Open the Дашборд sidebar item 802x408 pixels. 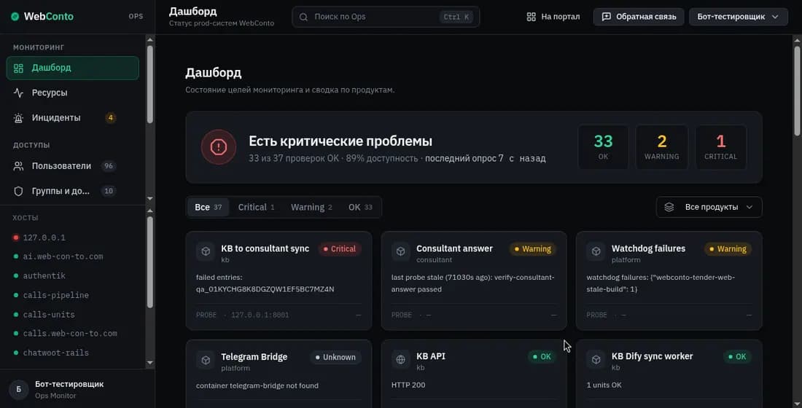[x=72, y=68]
